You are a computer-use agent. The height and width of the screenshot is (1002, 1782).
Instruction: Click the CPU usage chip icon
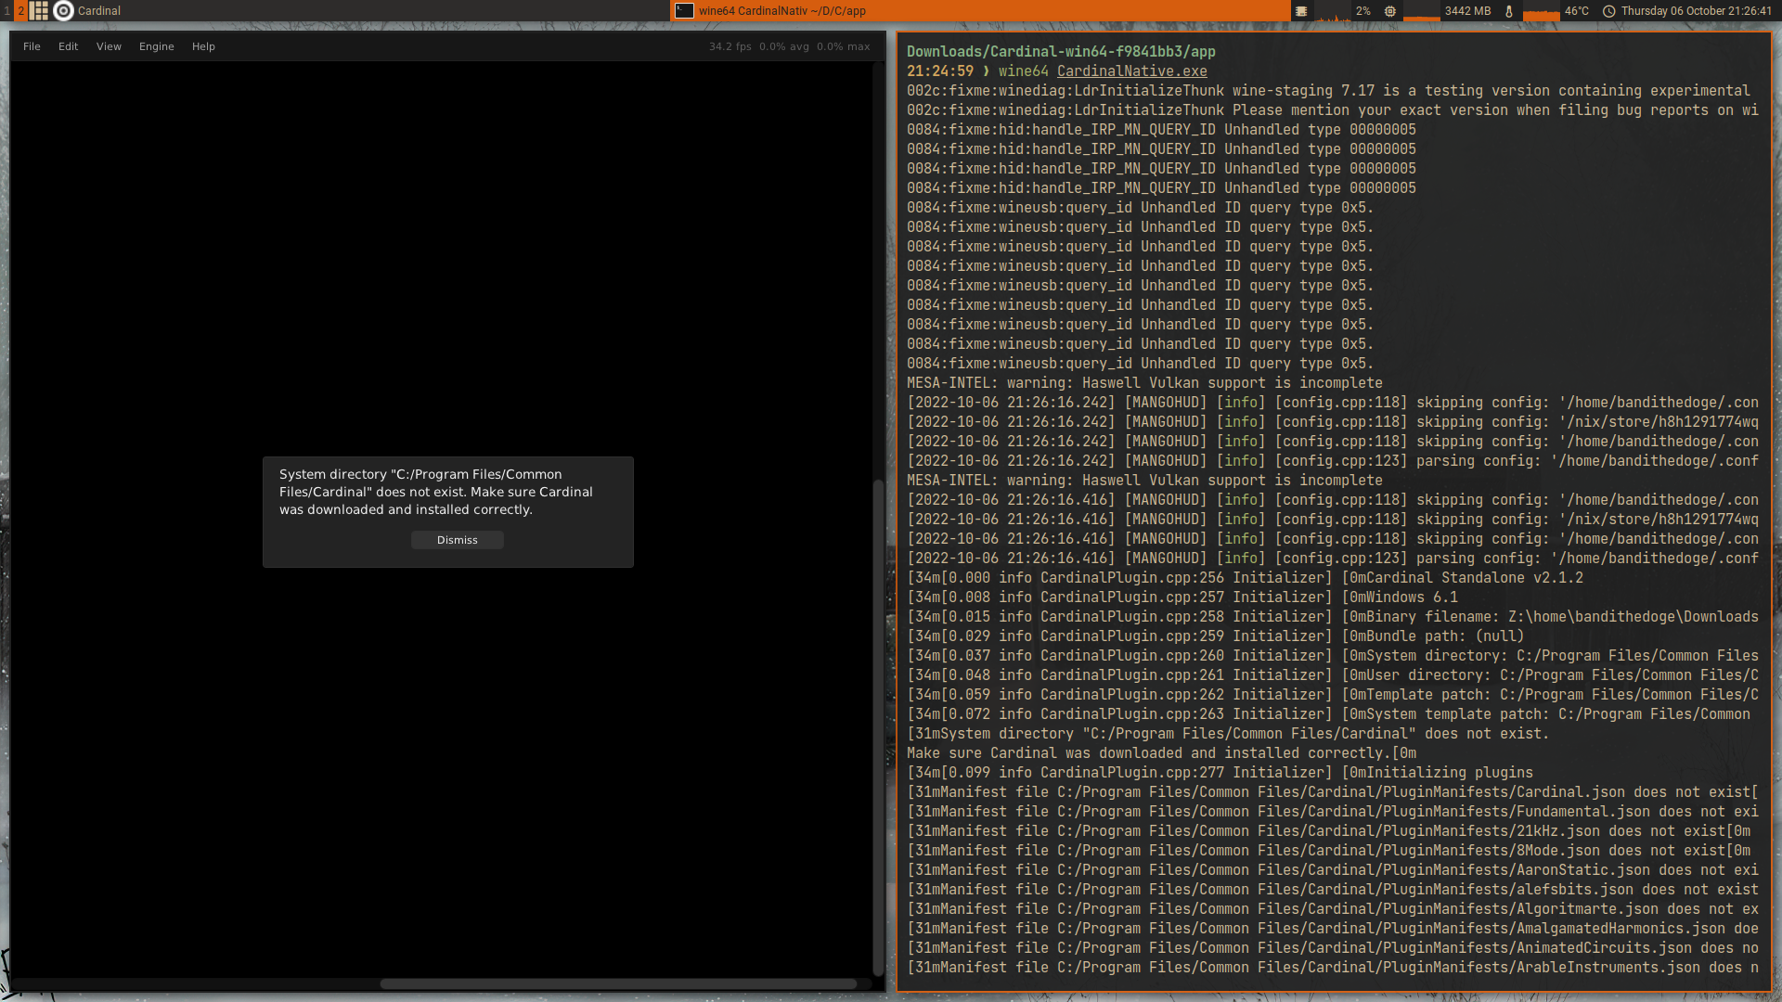pos(1301,11)
